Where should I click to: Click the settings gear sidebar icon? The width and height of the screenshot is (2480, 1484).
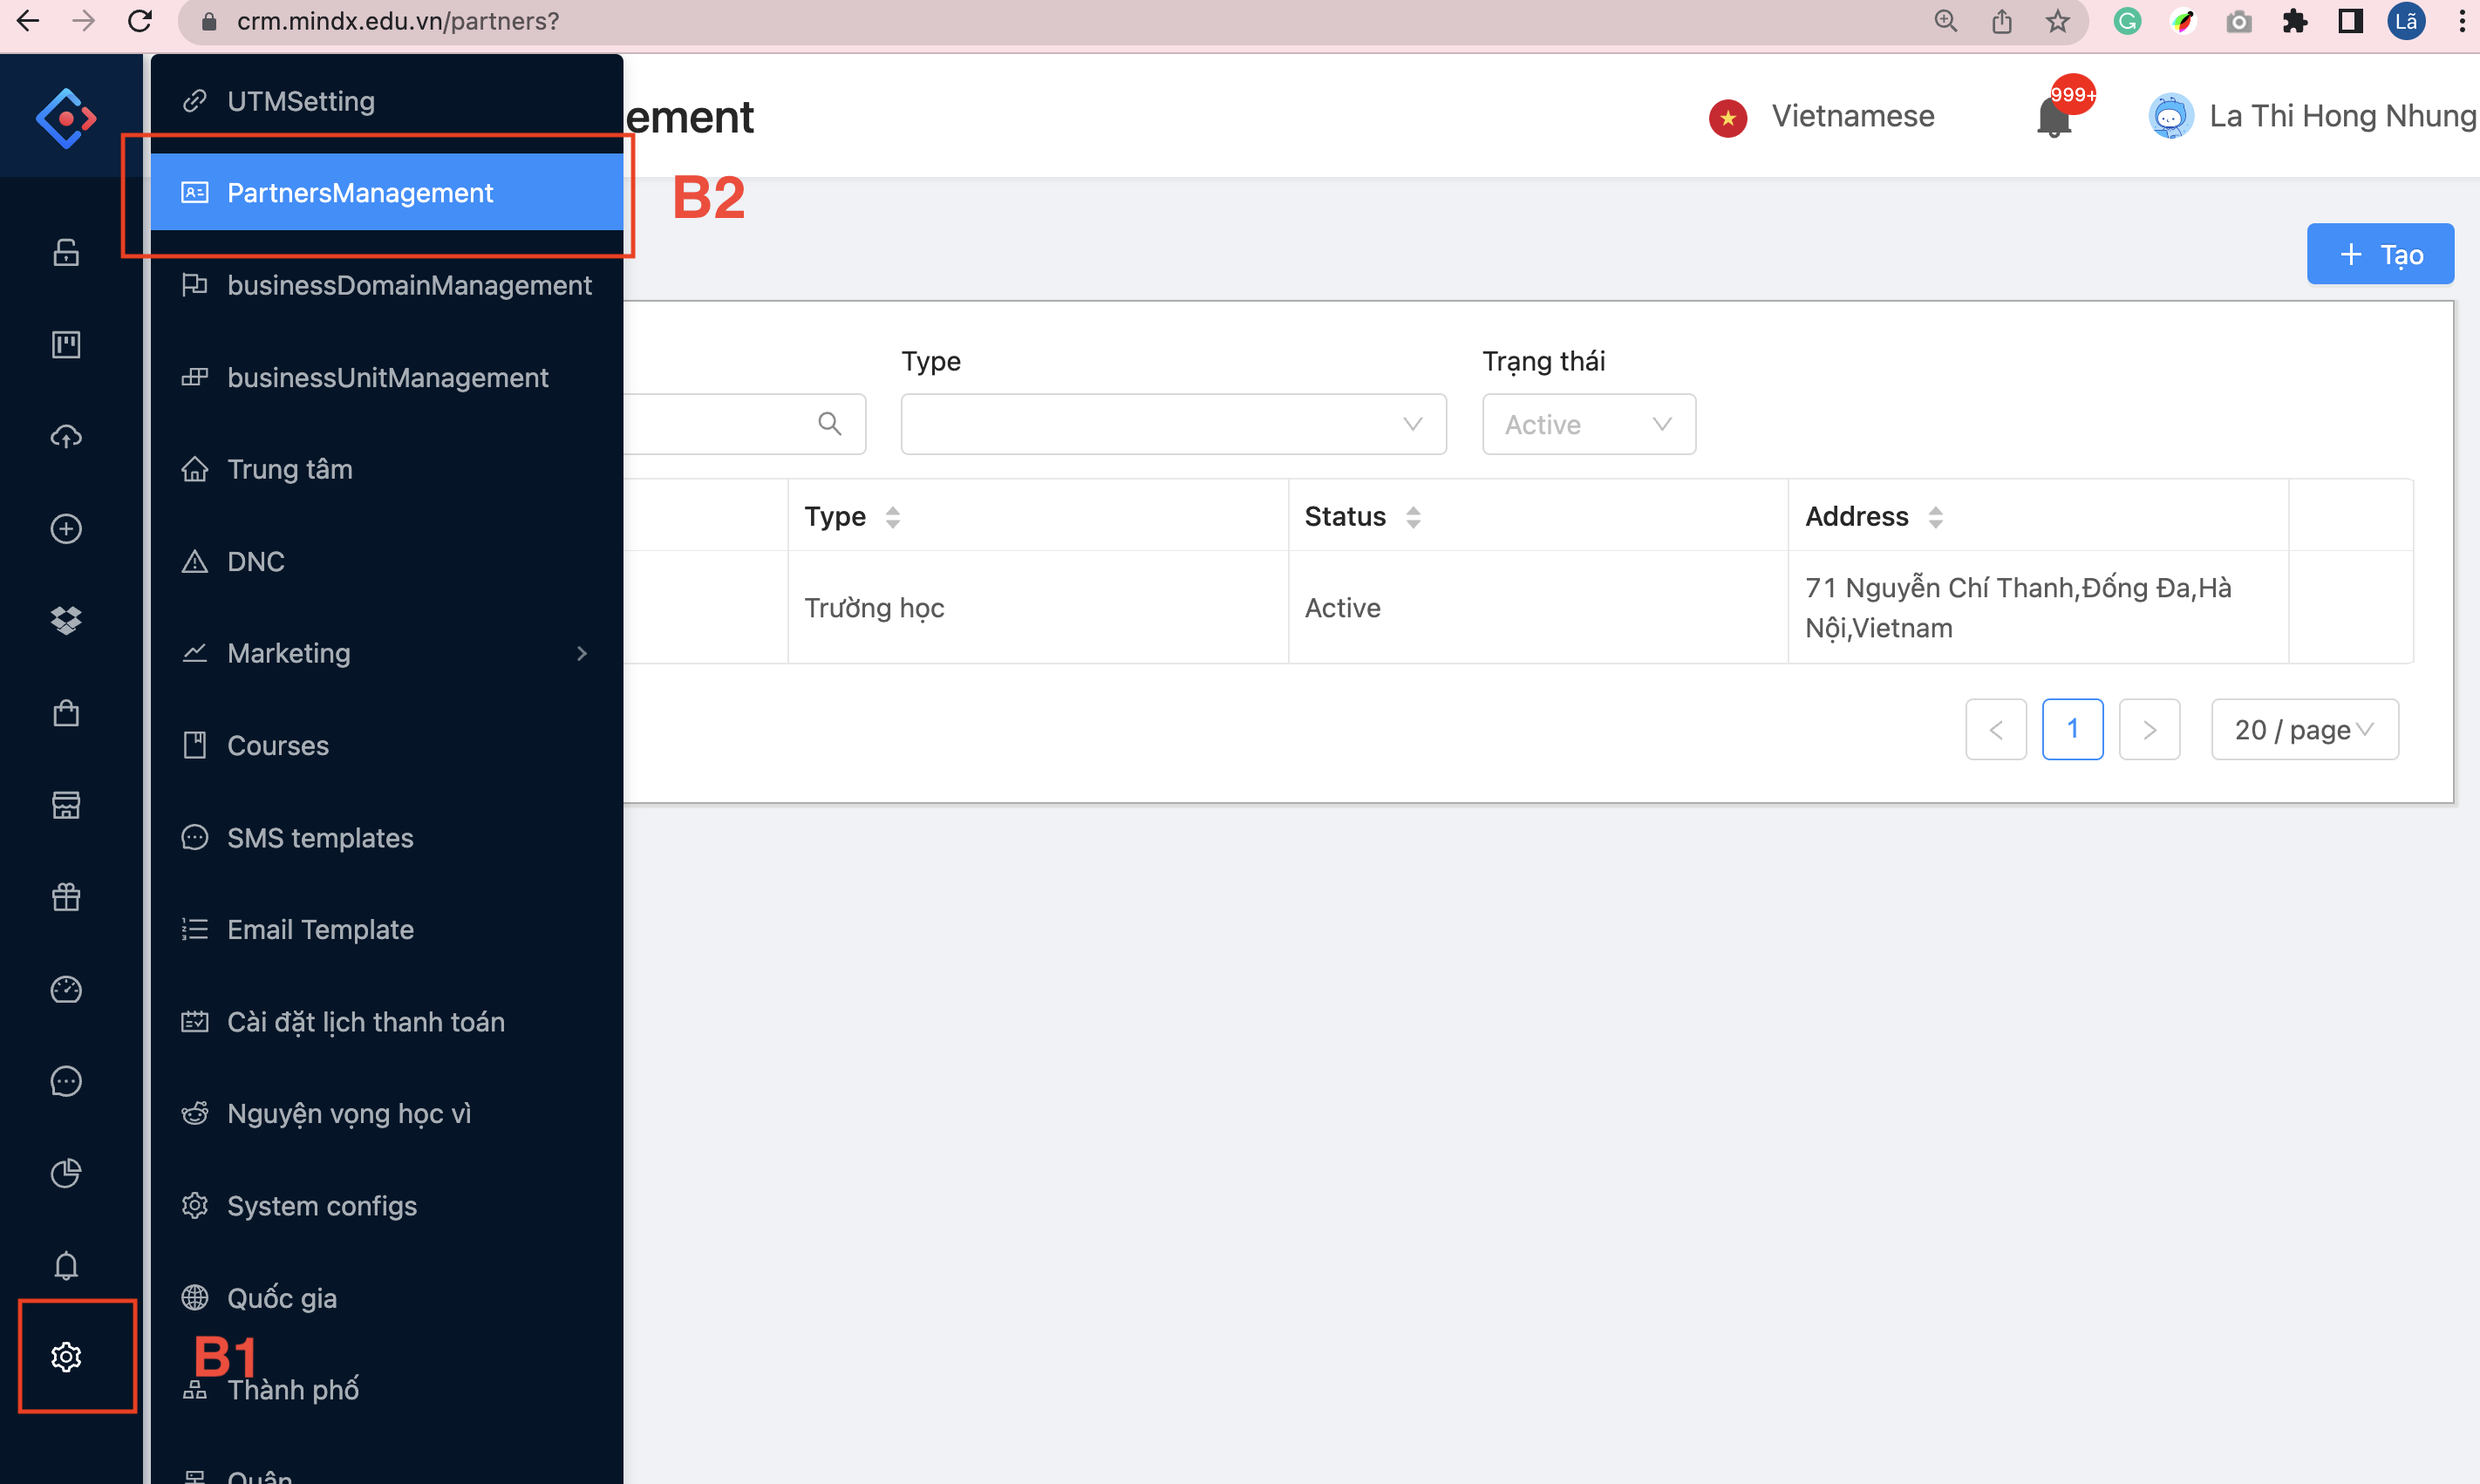coord(66,1356)
